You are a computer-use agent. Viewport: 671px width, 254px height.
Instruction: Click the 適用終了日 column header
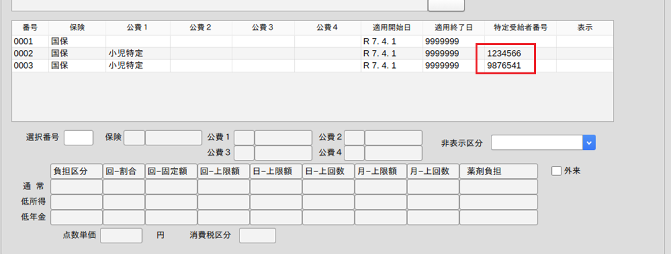453,28
